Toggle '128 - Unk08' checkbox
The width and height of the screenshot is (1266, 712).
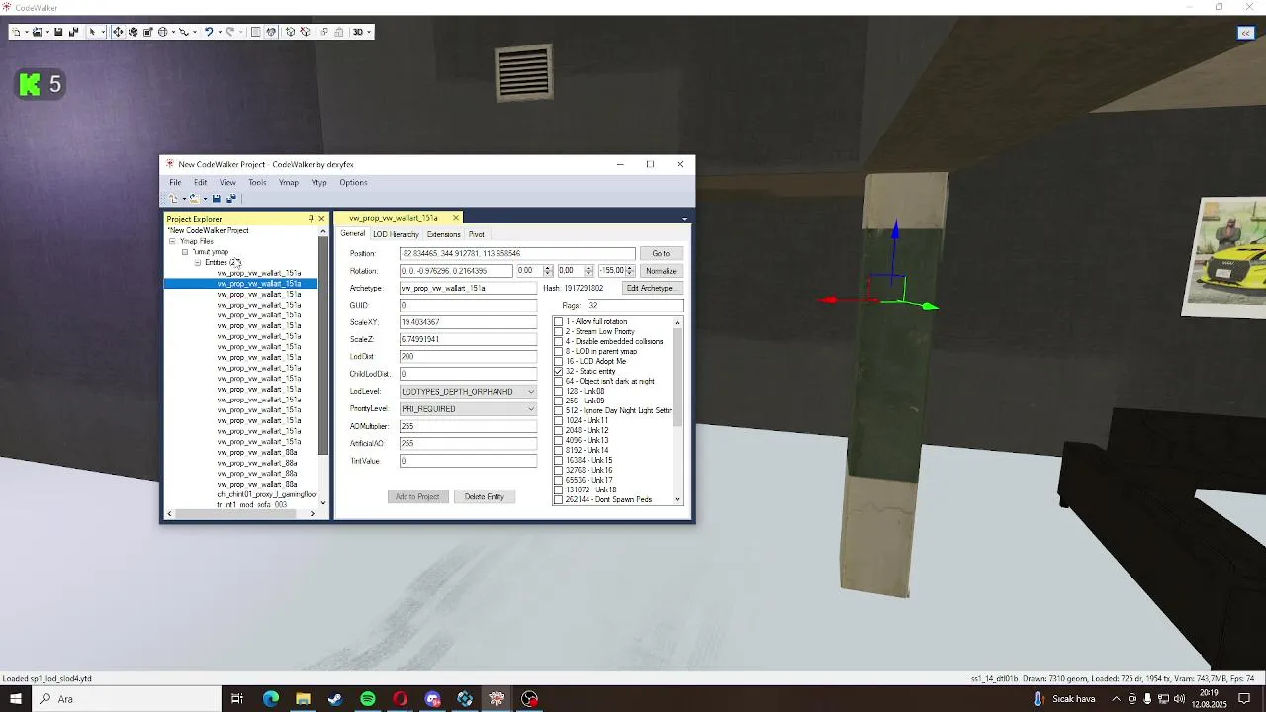(x=558, y=392)
